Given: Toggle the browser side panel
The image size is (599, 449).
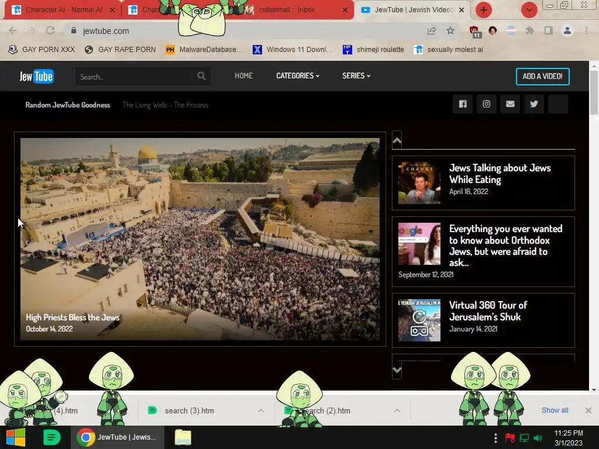Looking at the screenshot, I should (x=549, y=30).
